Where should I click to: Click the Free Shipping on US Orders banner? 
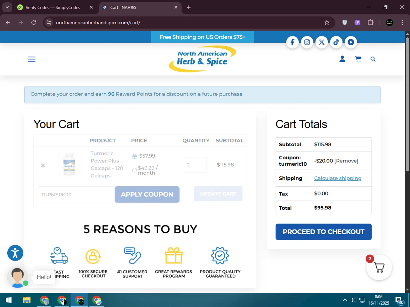click(x=202, y=37)
